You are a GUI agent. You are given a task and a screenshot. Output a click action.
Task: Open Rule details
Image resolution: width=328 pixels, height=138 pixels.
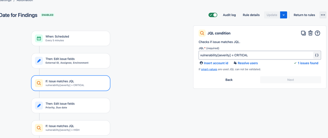point(251,15)
